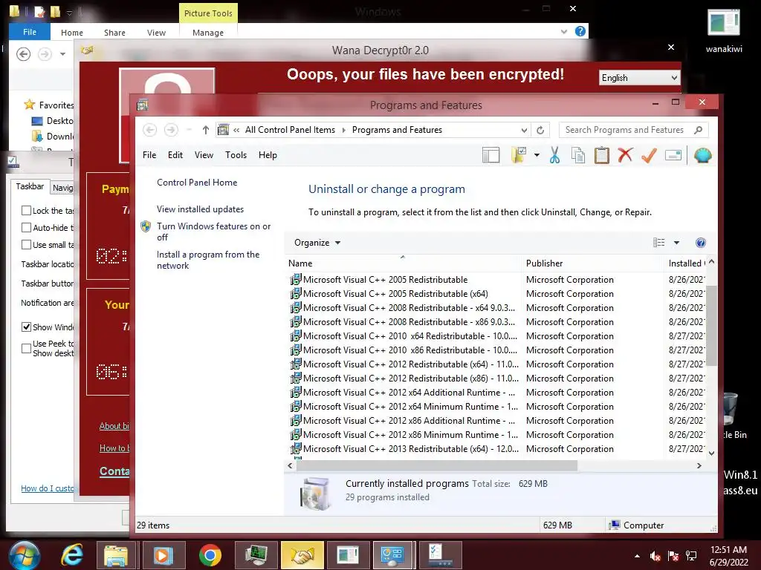Click the Classic Shell seashell icon
This screenshot has width=761, height=570.
(703, 155)
